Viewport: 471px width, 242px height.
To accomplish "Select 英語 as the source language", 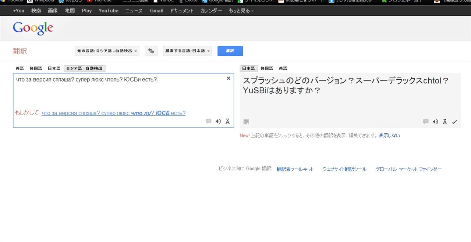I will (20, 68).
